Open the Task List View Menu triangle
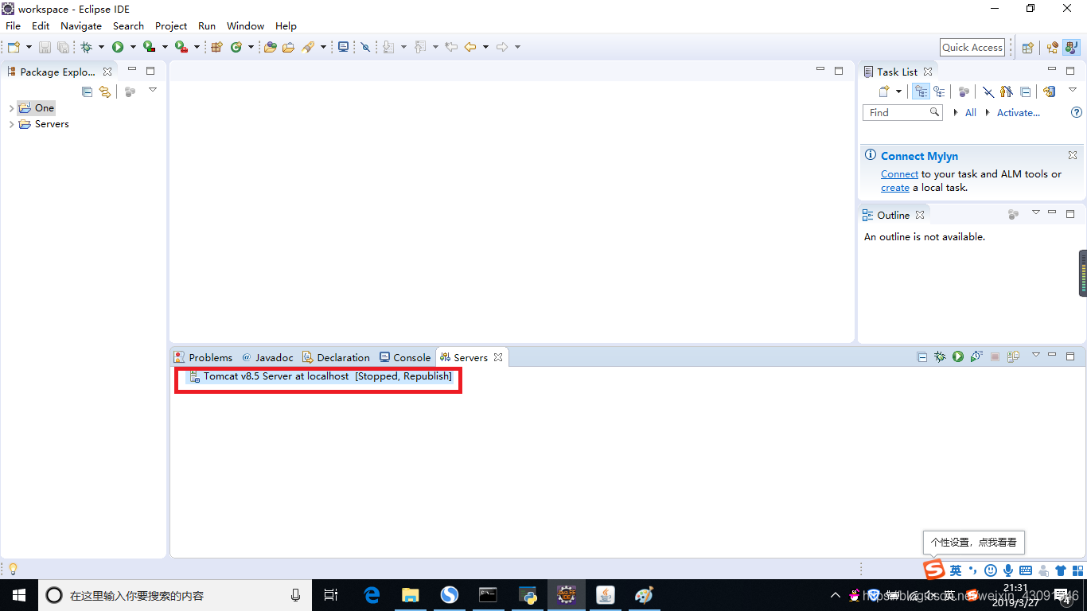This screenshot has width=1087, height=611. click(x=1072, y=90)
